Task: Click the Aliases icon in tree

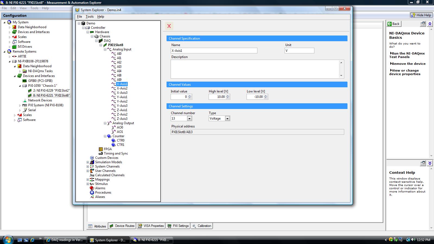Action: pyautogui.click(x=92, y=197)
